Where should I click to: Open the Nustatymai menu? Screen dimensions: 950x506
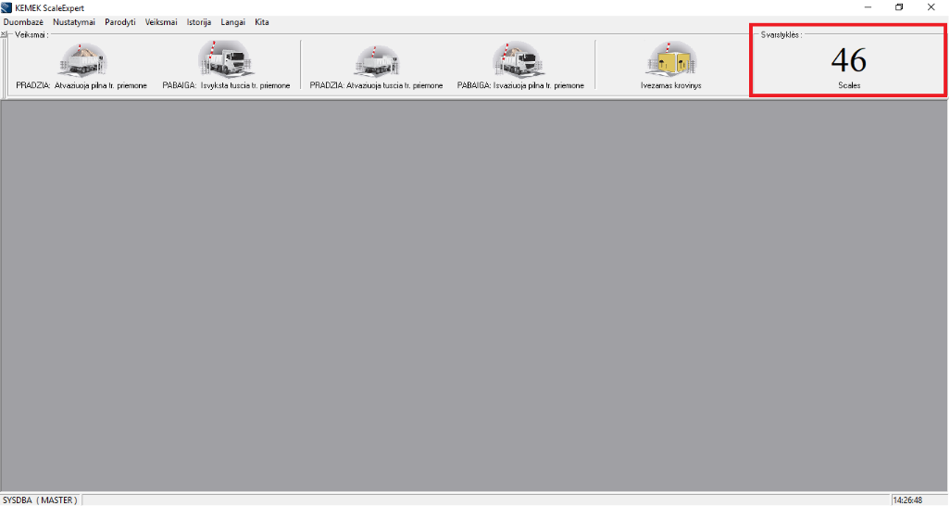tap(74, 22)
